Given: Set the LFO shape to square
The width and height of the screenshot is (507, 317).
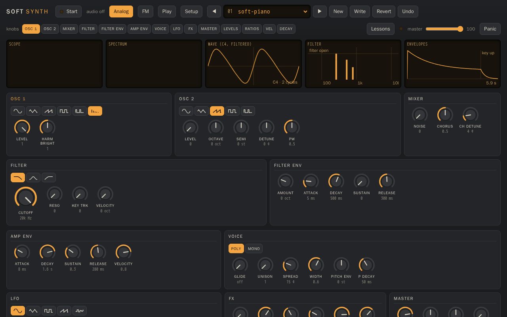Looking at the screenshot, I should point(49,311).
